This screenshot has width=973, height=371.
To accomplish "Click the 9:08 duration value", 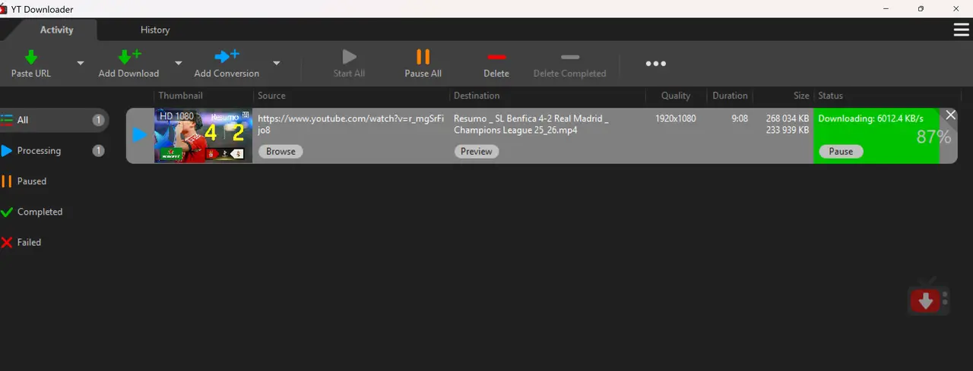I will tap(740, 118).
